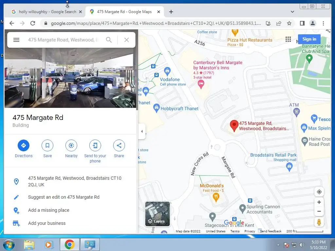Image resolution: width=335 pixels, height=251 pixels.
Task: Open the Google apps grid icon
Action: click(x=288, y=39)
